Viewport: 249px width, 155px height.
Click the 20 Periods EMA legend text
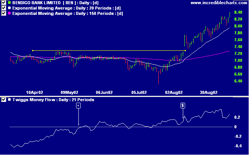(x=67, y=8)
